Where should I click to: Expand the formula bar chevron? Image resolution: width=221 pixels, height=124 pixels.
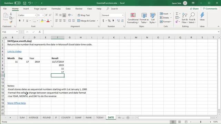pos(219,32)
